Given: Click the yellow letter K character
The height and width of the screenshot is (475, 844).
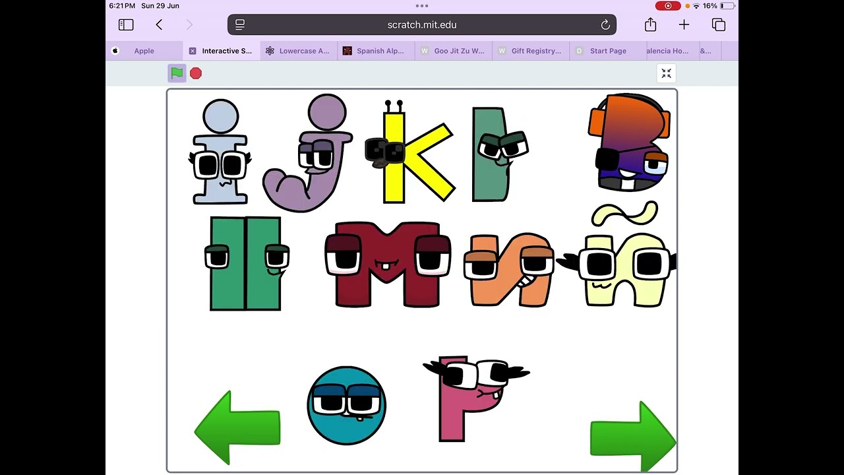Looking at the screenshot, I should coord(409,153).
